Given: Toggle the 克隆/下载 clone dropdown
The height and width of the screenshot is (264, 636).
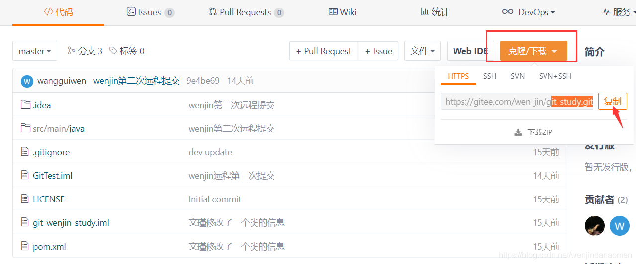Looking at the screenshot, I should tap(534, 51).
